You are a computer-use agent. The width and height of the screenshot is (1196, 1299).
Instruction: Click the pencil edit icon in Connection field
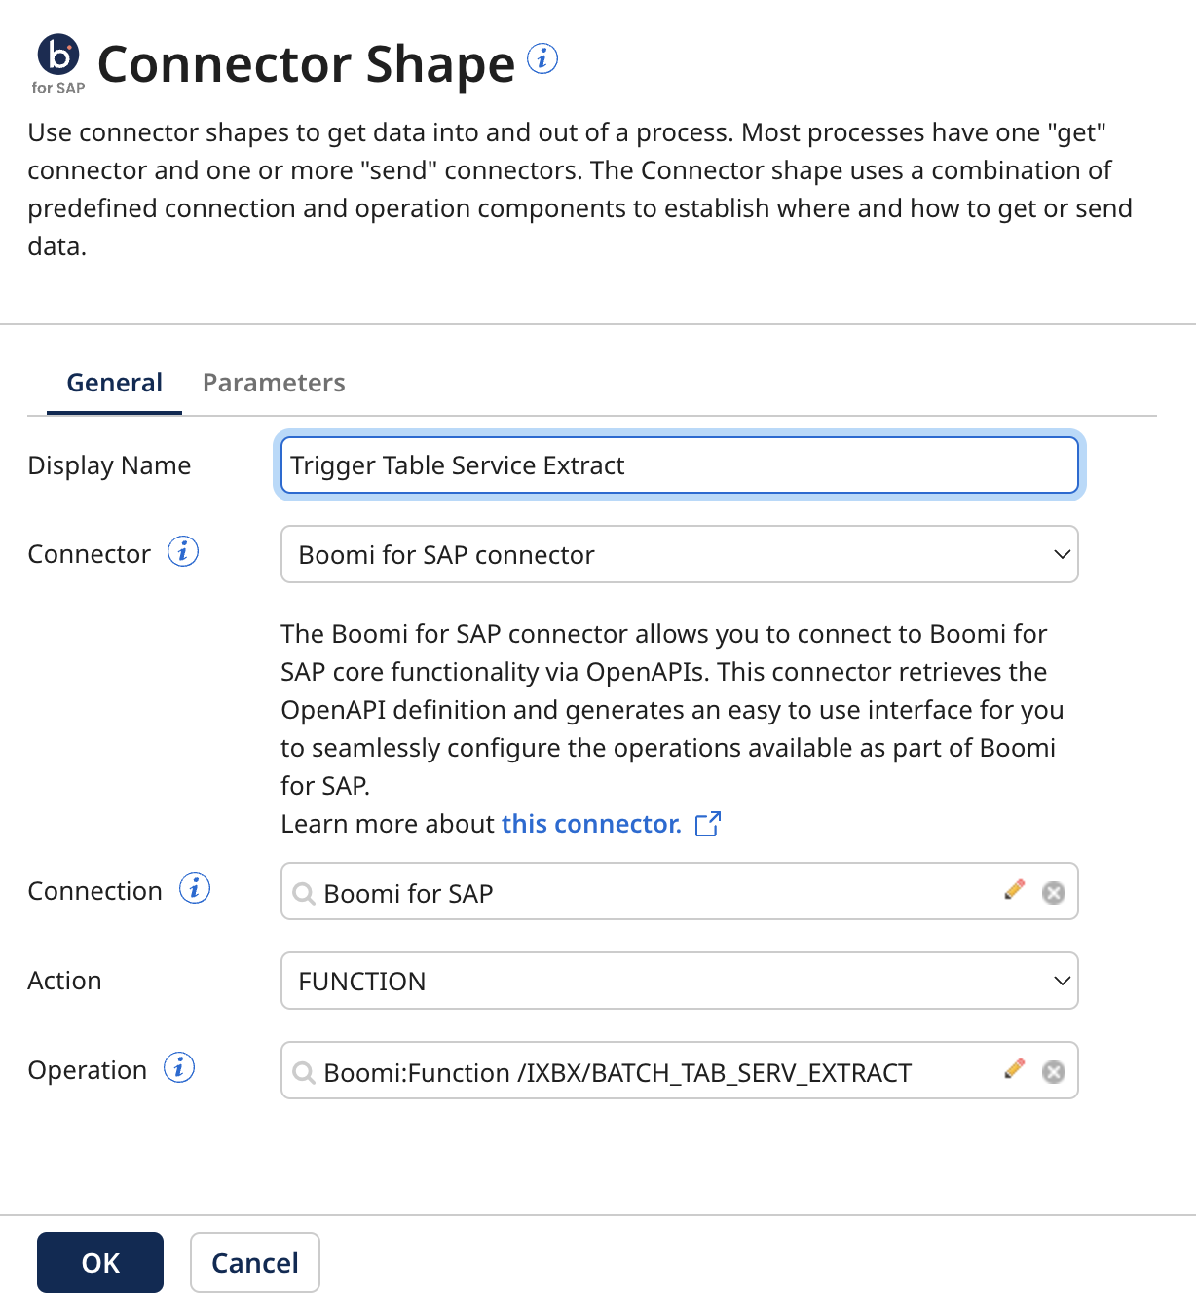click(1014, 889)
